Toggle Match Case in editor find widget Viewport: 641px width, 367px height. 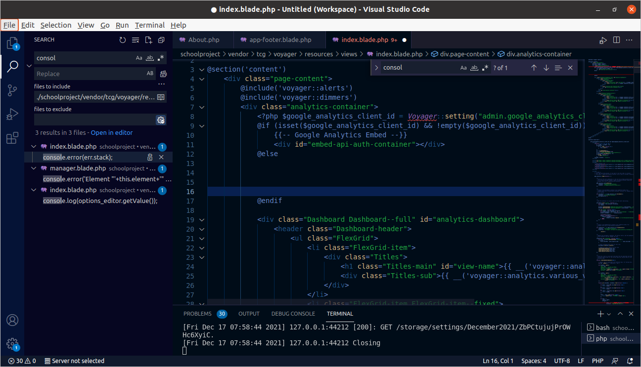click(x=463, y=68)
